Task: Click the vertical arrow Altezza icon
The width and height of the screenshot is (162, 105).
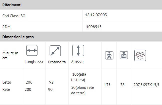Action: (x=78, y=51)
